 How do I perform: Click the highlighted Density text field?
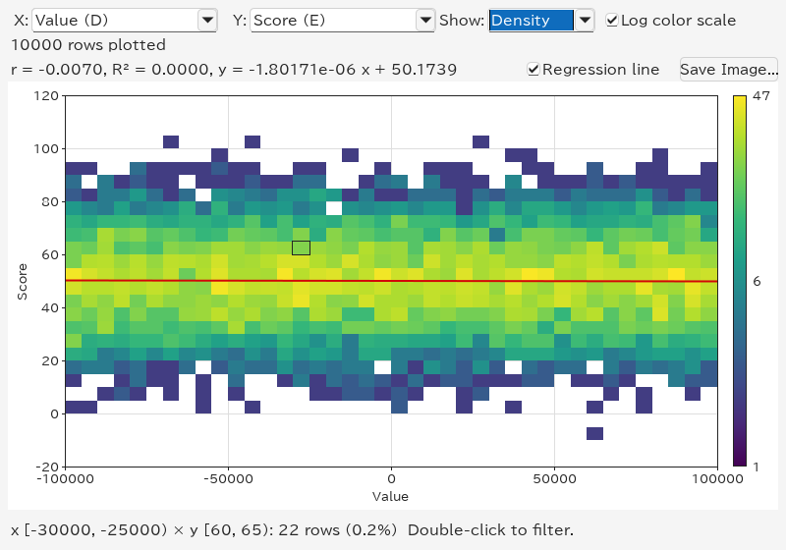click(x=532, y=21)
